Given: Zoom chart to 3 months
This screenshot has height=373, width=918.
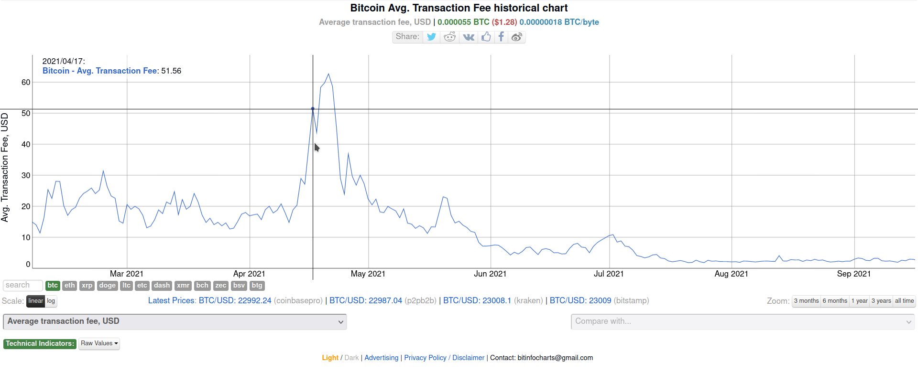Looking at the screenshot, I should [806, 301].
